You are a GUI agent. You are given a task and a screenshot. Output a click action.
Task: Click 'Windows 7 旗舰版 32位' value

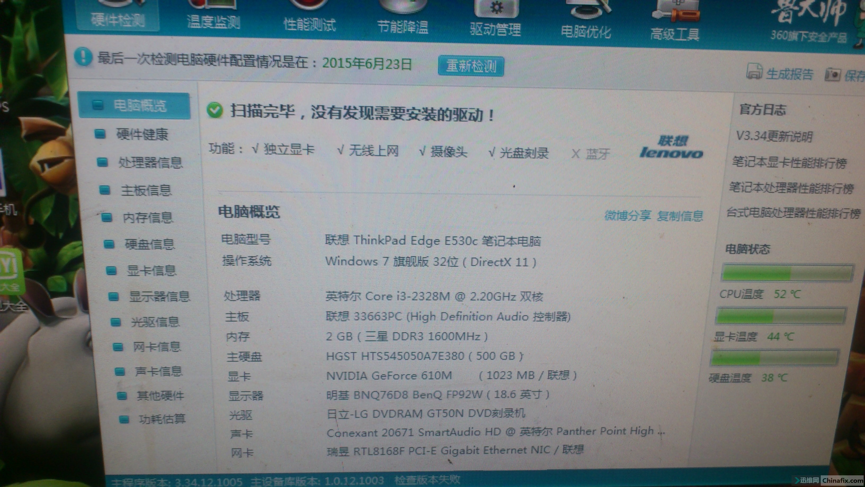[x=392, y=261]
